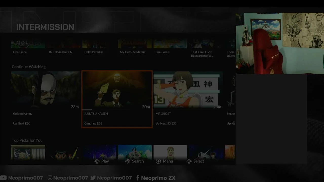The height and width of the screenshot is (182, 324).
Task: Click the Fire Force title
Action: [162, 52]
